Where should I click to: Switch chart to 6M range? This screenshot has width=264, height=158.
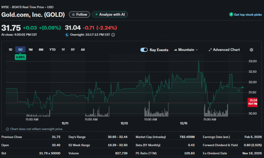(x=41, y=50)
